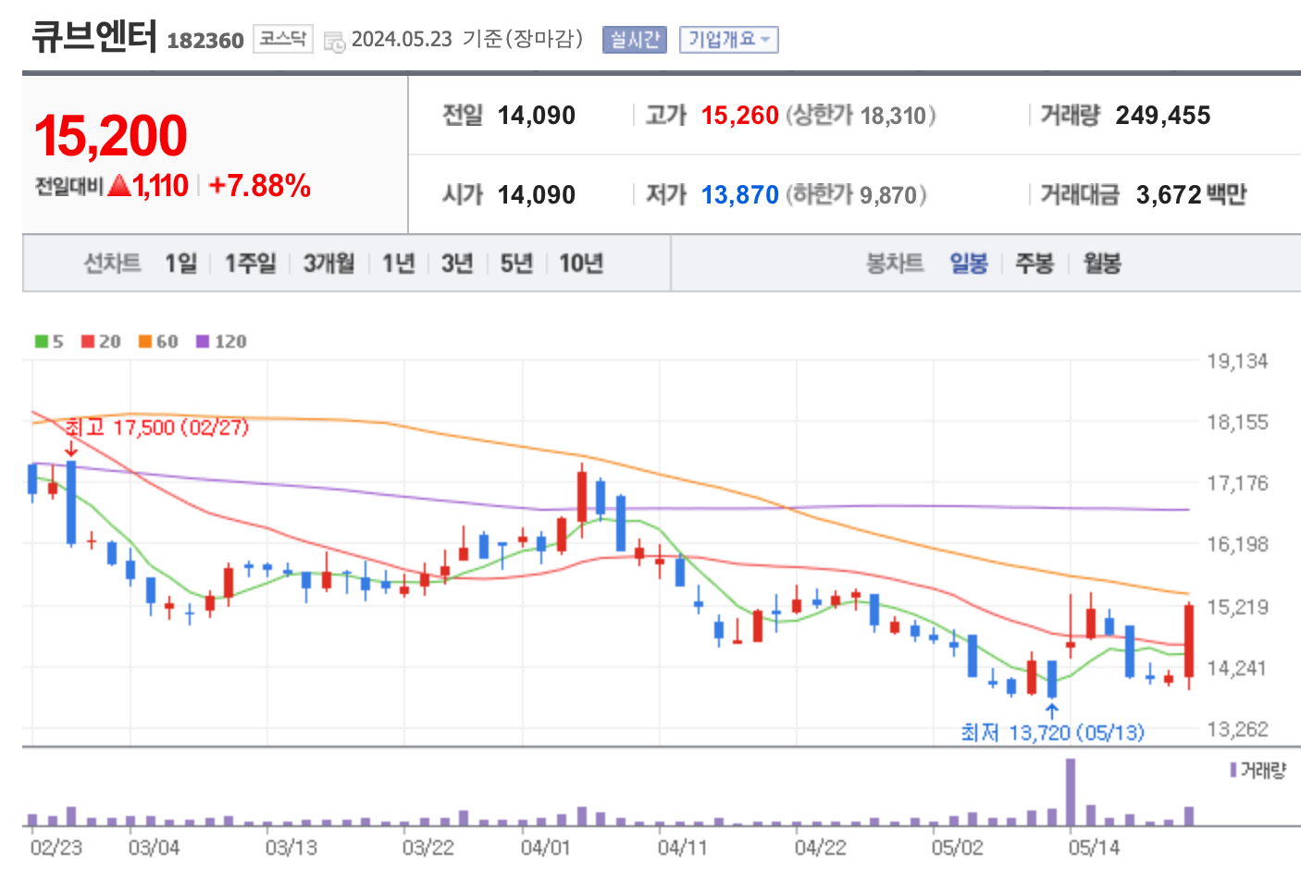Click the calendar icon before the date
Screen dimensions: 1301x878
point(335,41)
